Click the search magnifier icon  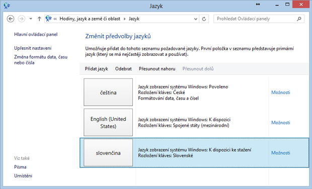point(299,19)
